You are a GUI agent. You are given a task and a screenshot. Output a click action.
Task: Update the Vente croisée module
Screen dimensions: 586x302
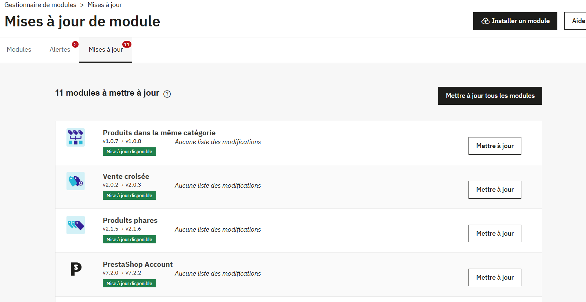[495, 189]
